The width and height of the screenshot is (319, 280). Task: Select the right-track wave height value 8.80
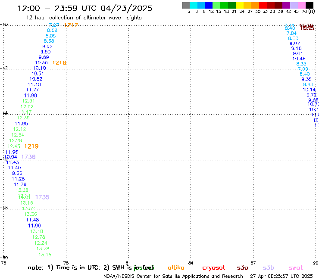pos(308,84)
